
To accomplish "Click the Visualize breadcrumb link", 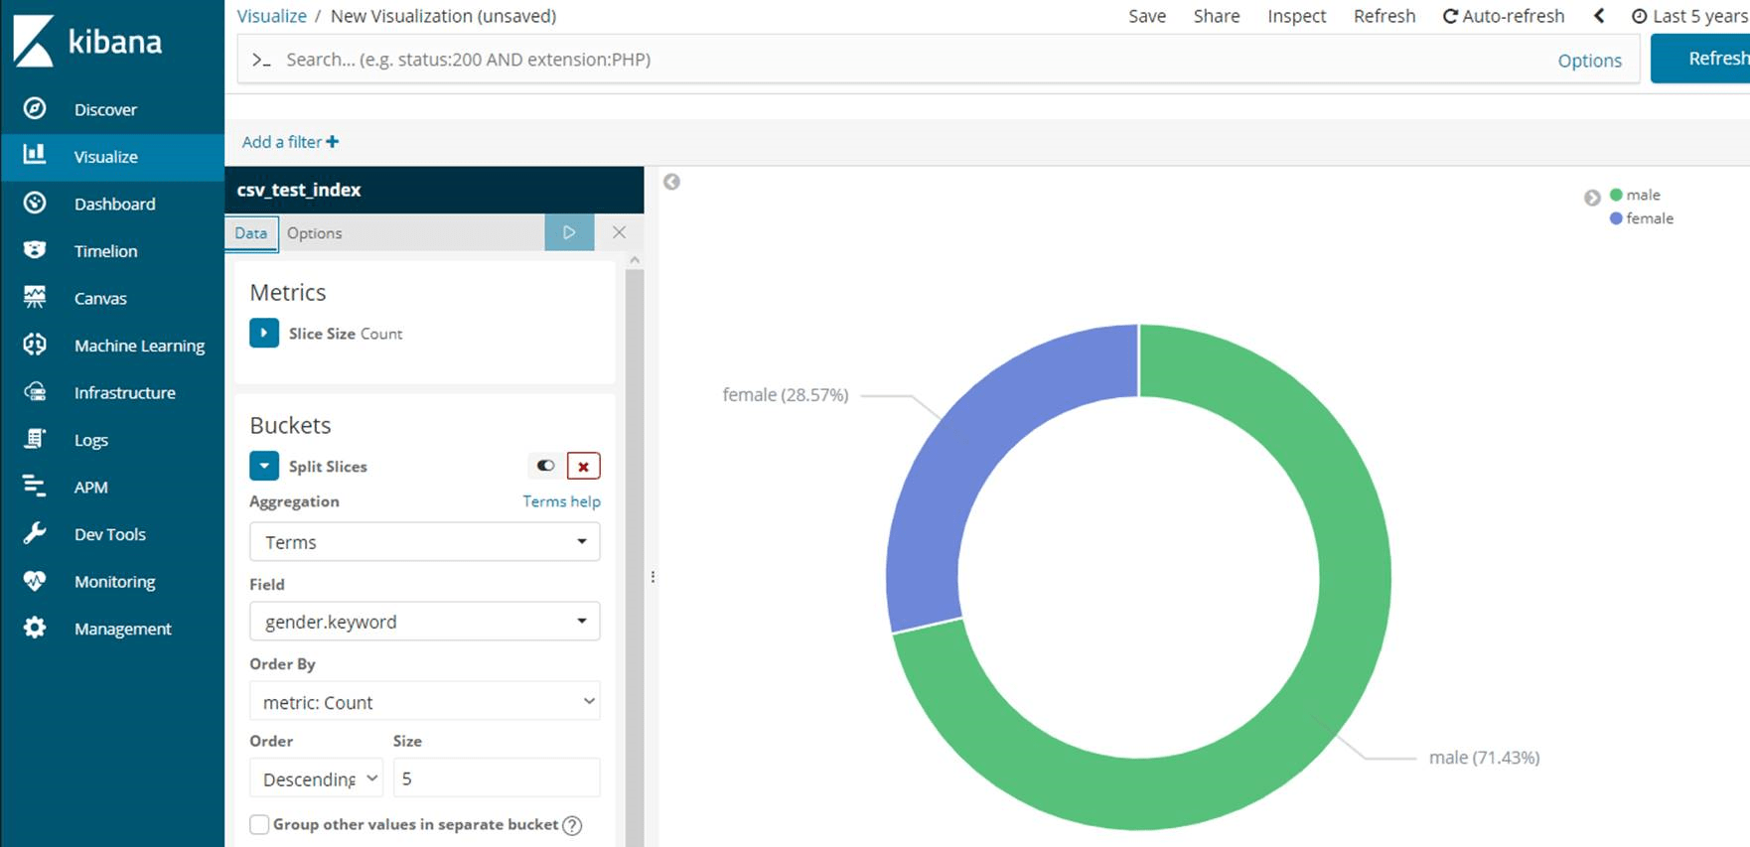I will (x=271, y=16).
